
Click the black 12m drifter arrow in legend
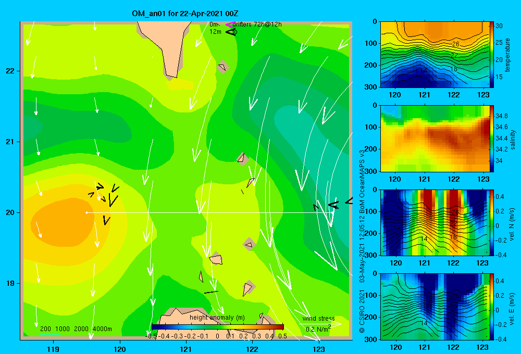tap(231, 32)
